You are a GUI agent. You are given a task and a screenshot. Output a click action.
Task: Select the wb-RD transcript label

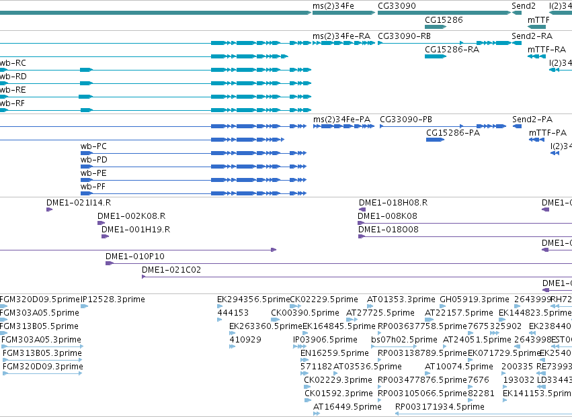click(13, 77)
